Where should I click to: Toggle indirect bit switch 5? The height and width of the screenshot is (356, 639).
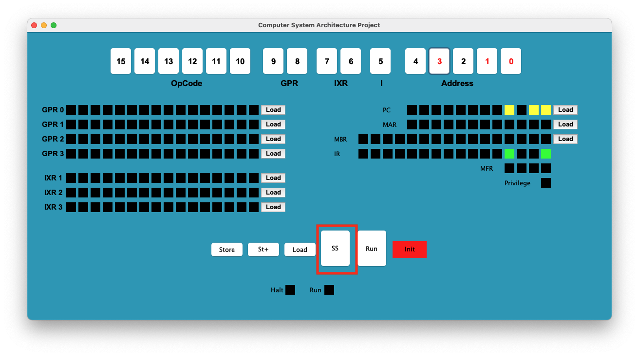pos(380,61)
